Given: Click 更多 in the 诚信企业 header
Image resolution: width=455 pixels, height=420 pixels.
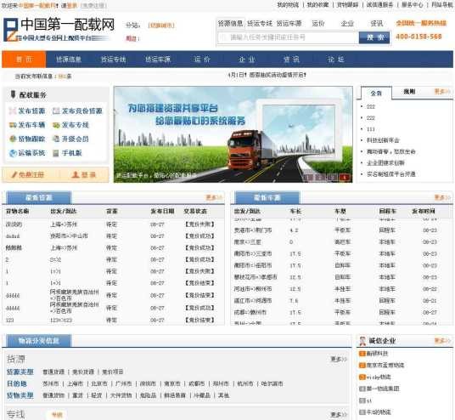Looking at the screenshot, I should (x=442, y=340).
